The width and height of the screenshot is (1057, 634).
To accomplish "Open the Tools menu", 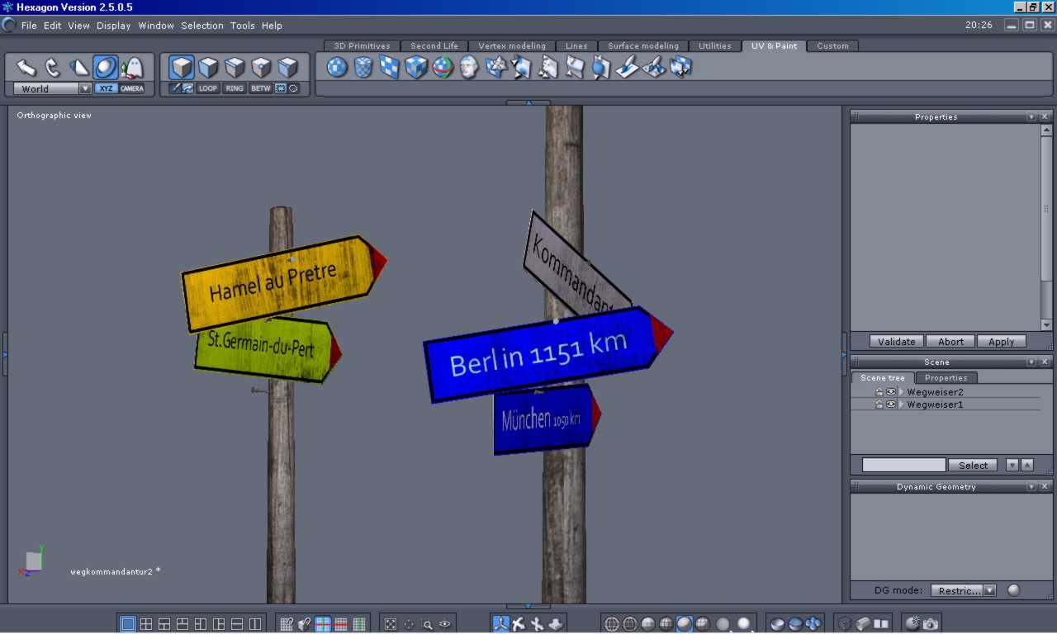I will (243, 26).
